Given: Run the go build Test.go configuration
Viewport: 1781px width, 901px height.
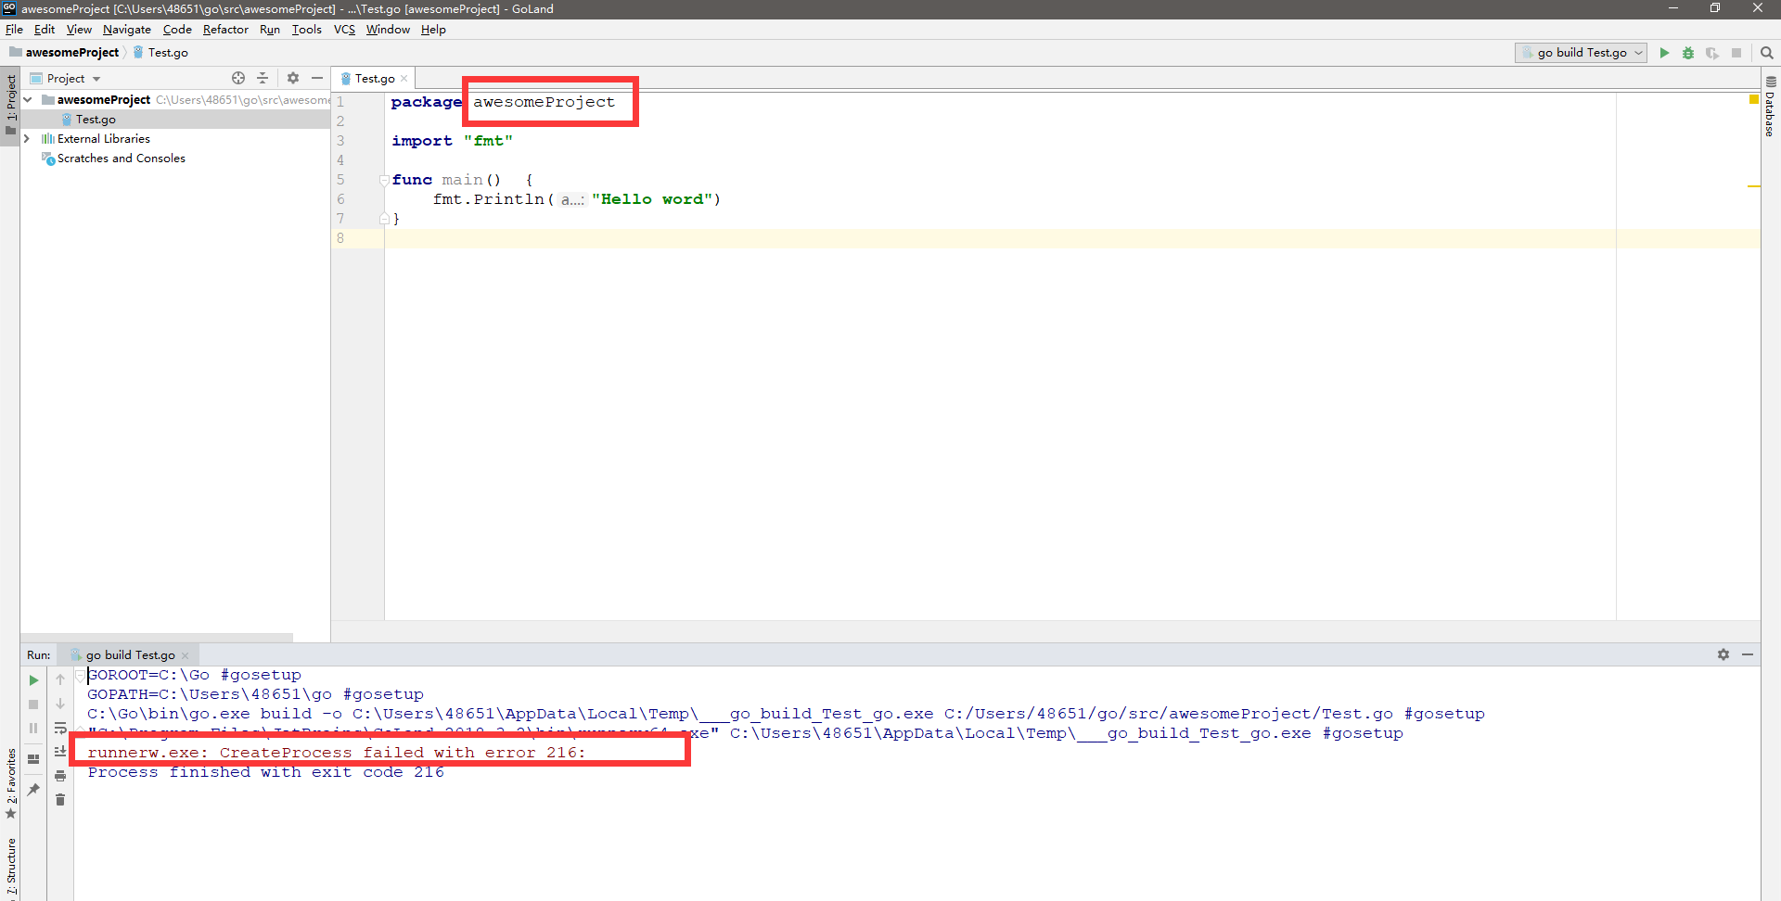Looking at the screenshot, I should (x=1663, y=53).
